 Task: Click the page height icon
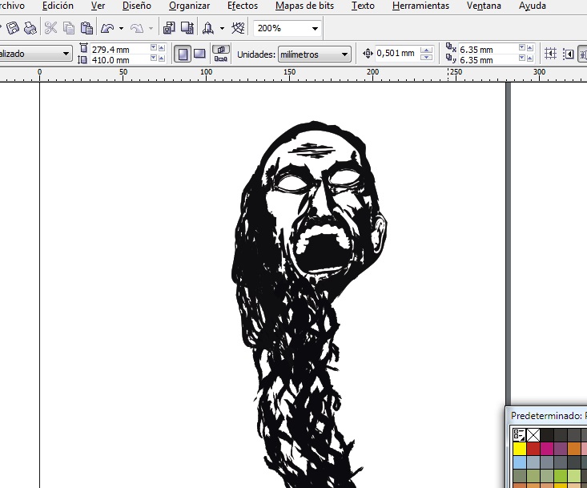click(x=82, y=59)
